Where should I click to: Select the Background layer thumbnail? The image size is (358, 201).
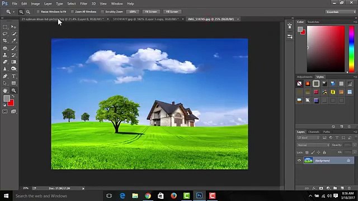coord(308,160)
